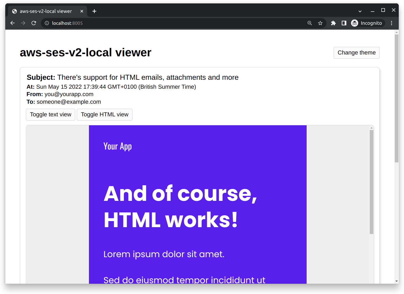The width and height of the screenshot is (404, 294).
Task: Click the Your App logo text in email
Action: (x=117, y=146)
